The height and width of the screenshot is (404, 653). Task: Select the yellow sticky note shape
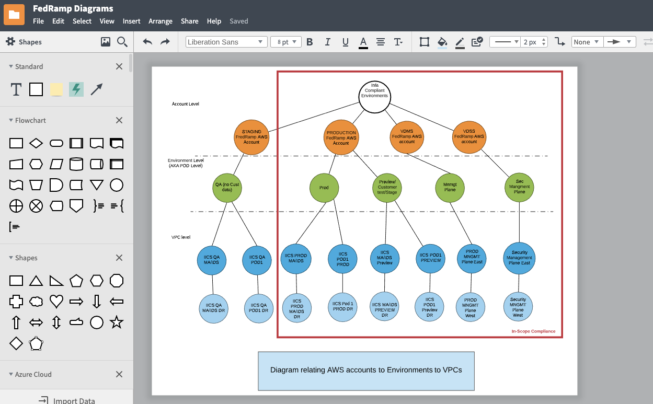coord(56,89)
